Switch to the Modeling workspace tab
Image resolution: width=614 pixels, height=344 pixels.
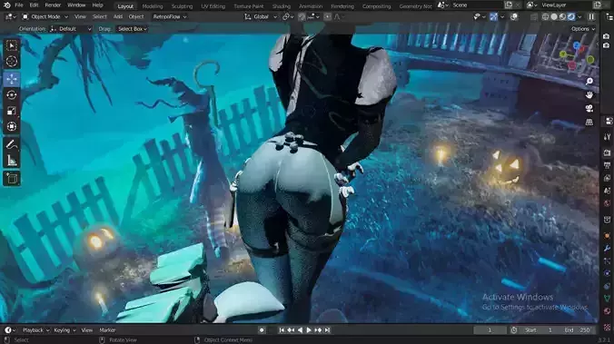point(153,6)
